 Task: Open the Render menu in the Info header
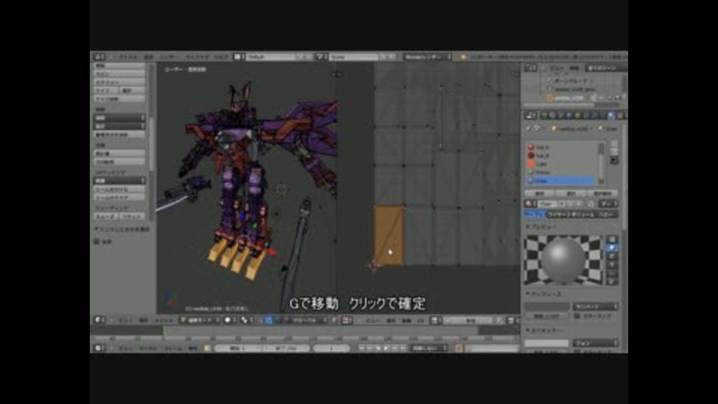(x=170, y=57)
